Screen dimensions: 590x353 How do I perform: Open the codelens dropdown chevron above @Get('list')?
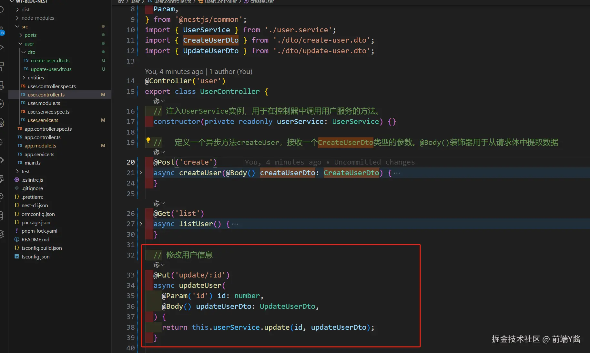pos(163,203)
